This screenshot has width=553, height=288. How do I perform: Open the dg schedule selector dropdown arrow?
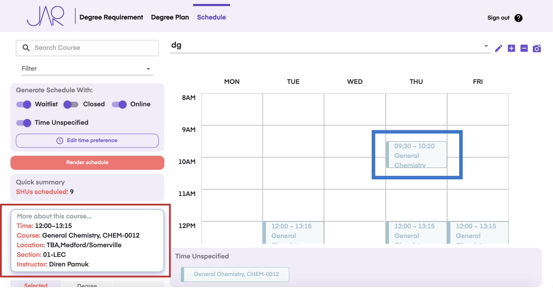click(x=486, y=46)
